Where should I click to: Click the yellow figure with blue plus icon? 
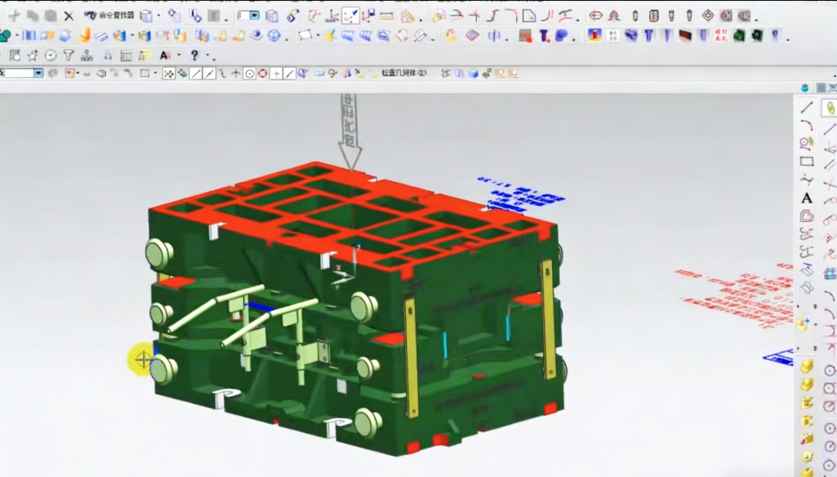(x=804, y=323)
